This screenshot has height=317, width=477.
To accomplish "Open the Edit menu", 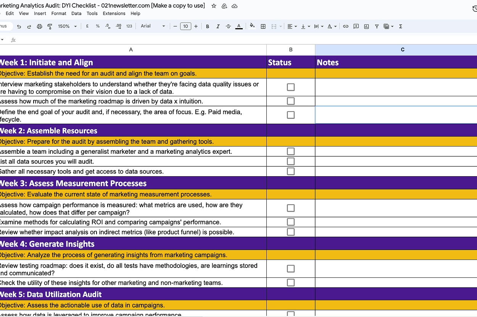I will 10,13.
